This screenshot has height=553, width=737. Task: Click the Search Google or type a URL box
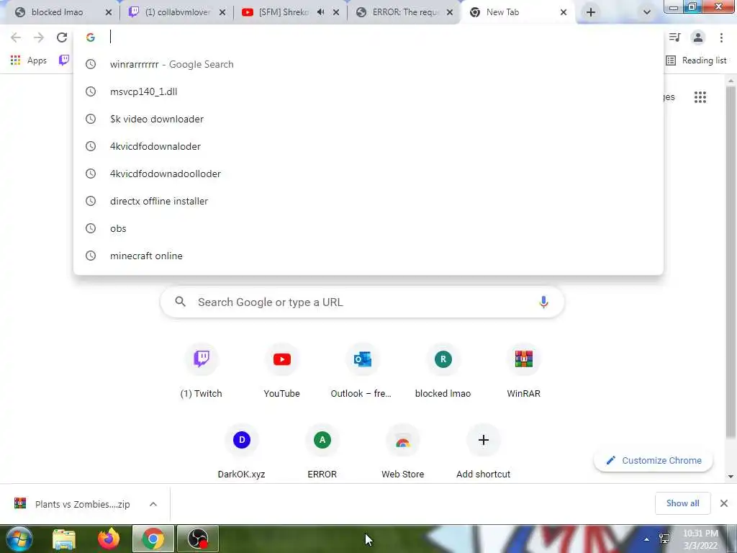tap(362, 302)
